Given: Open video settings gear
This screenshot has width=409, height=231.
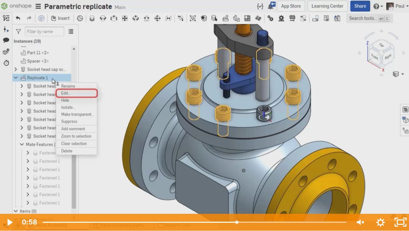Looking at the screenshot, I should [x=381, y=222].
